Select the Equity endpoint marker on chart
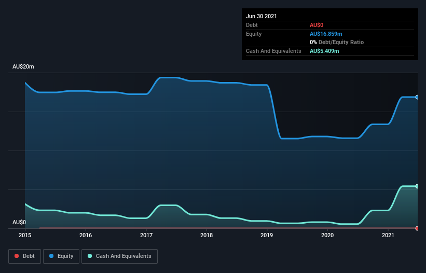The image size is (426, 273). click(x=417, y=97)
